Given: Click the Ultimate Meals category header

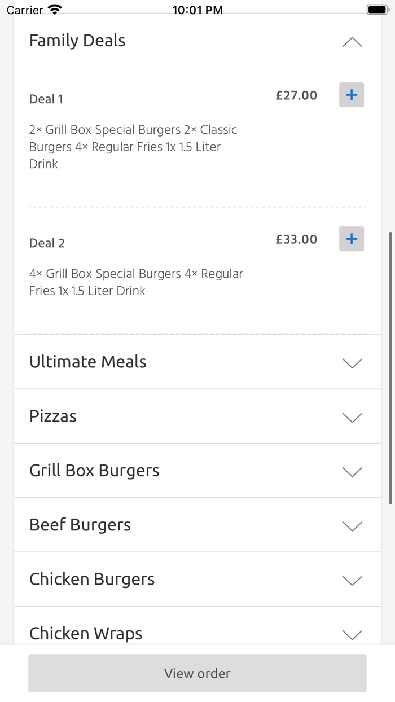Looking at the screenshot, I should (87, 362).
